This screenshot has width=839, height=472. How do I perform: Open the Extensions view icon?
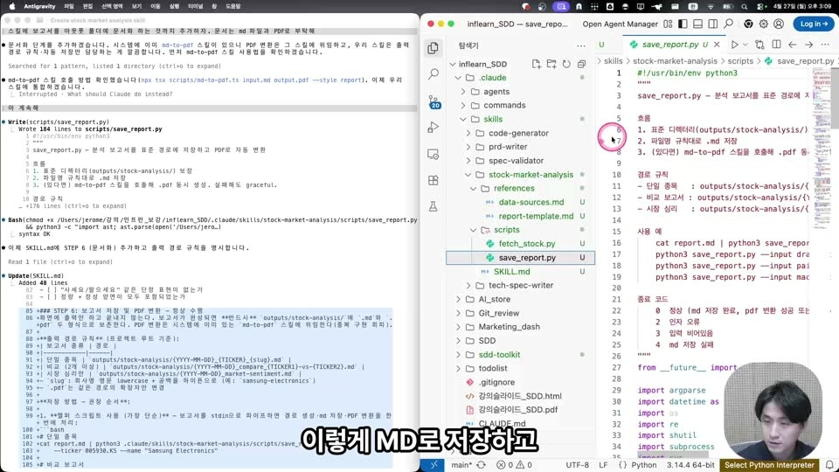tap(433, 180)
